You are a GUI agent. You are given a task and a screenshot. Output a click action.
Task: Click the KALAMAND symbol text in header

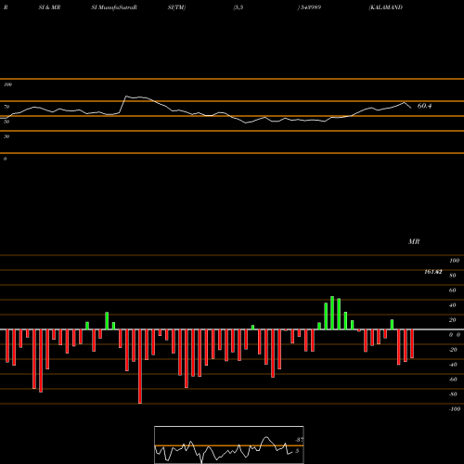click(386, 7)
